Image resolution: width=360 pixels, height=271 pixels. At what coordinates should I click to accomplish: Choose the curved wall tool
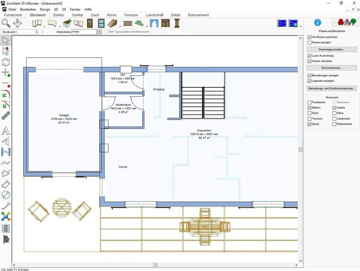click(x=52, y=23)
